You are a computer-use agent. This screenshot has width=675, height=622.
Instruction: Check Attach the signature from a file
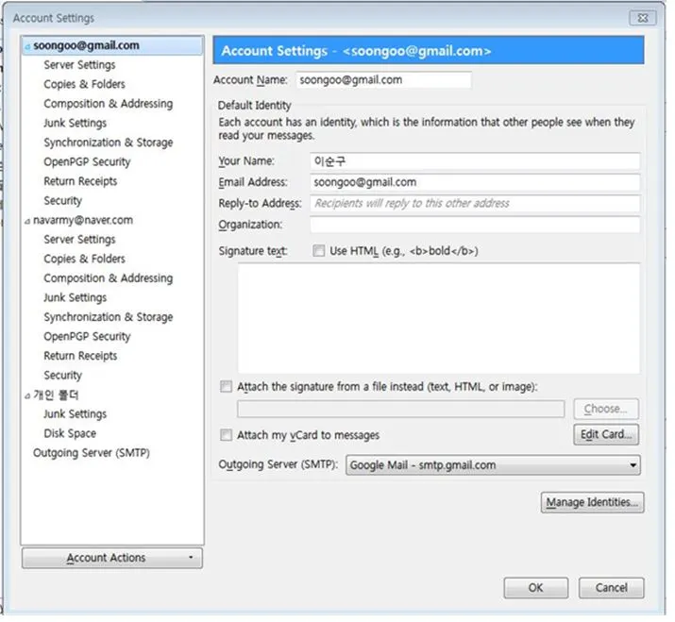(x=226, y=386)
